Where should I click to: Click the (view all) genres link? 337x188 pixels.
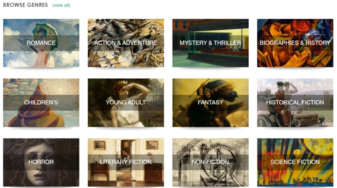(x=61, y=5)
